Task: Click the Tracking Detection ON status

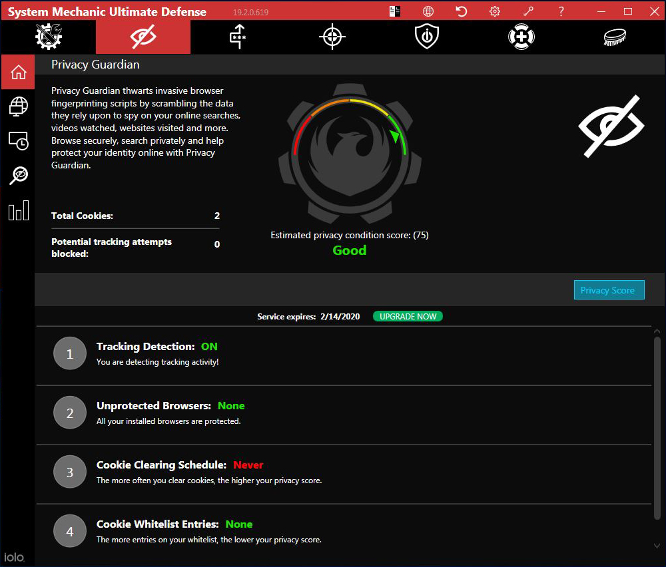Action: point(209,346)
